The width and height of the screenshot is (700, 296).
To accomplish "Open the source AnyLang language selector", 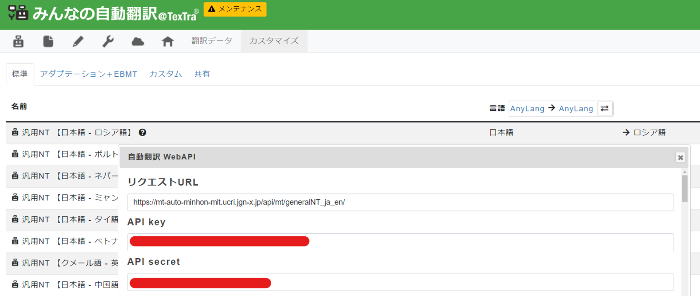I will point(527,108).
